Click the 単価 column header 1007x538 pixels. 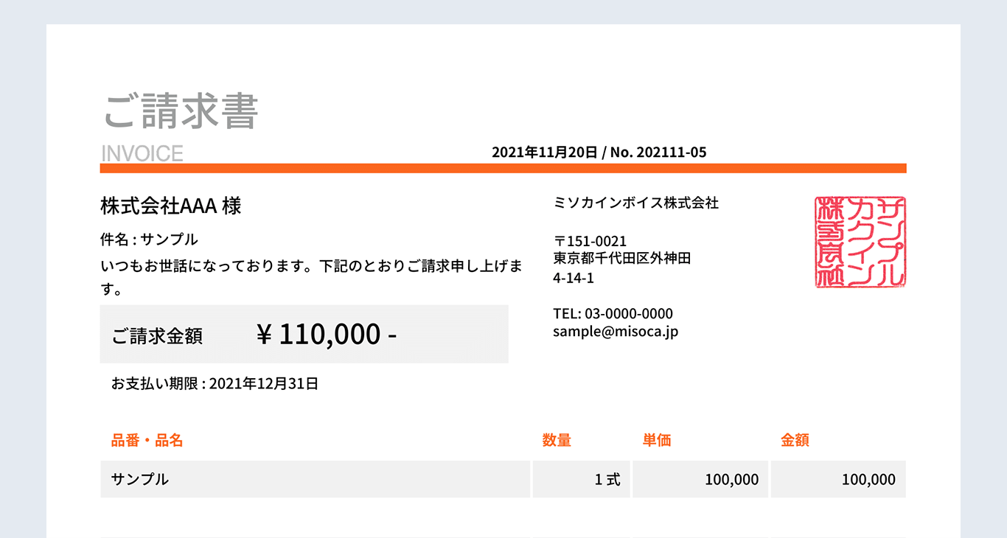point(657,441)
